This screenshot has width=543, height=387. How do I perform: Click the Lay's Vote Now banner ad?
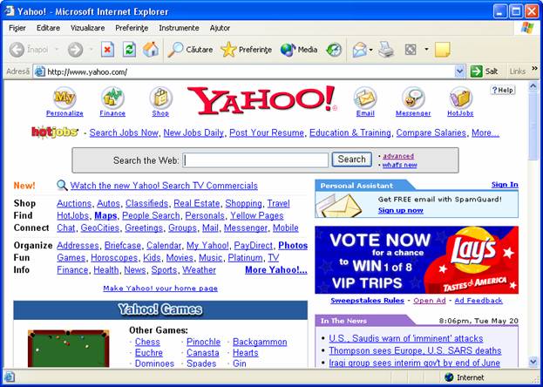click(417, 260)
